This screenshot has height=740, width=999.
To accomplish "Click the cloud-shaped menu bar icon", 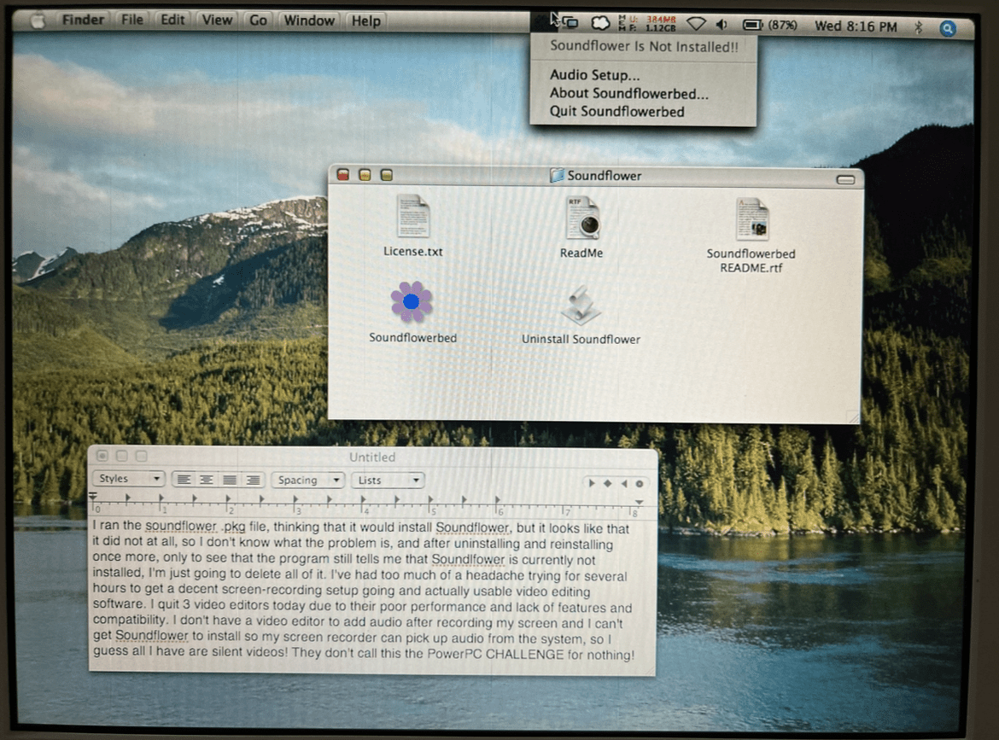I will [x=599, y=24].
